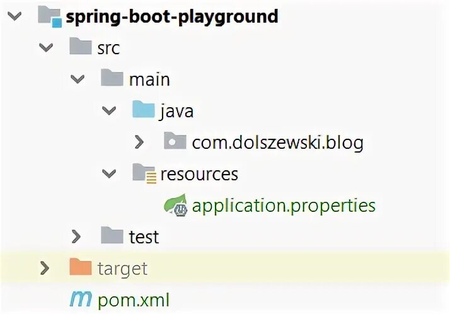
Task: Select the pom.xml file label
Action: tap(134, 299)
